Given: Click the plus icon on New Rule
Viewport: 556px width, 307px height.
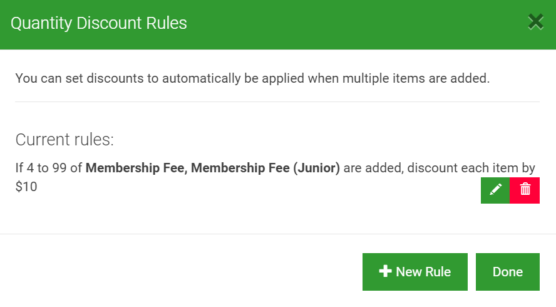Looking at the screenshot, I should tap(385, 271).
